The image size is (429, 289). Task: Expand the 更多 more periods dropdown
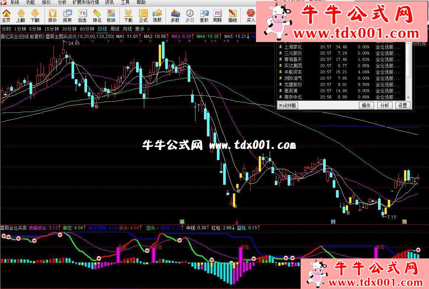(142, 29)
